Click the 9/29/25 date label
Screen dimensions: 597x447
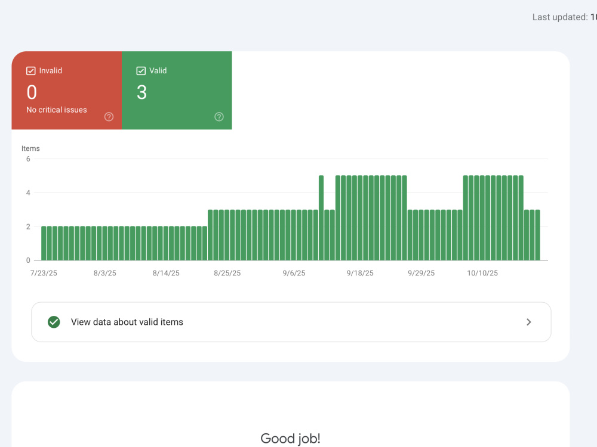point(421,273)
